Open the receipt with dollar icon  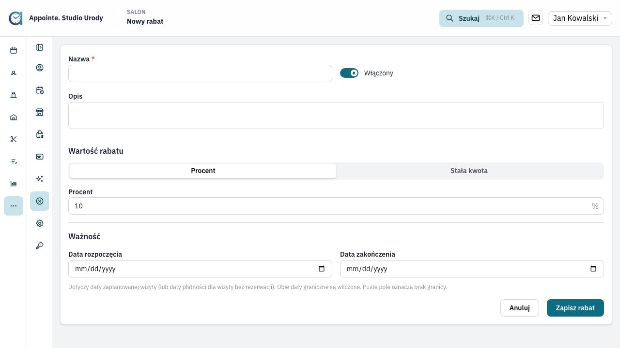pyautogui.click(x=40, y=134)
